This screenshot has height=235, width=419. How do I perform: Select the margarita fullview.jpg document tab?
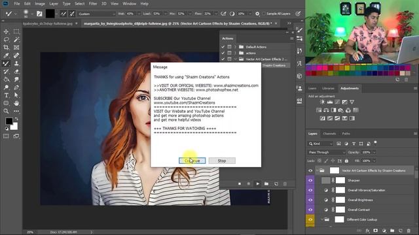[x=177, y=23]
